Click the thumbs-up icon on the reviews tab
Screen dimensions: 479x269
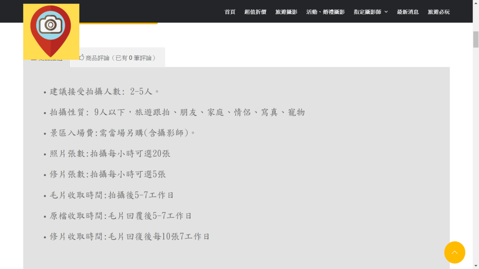[81, 57]
